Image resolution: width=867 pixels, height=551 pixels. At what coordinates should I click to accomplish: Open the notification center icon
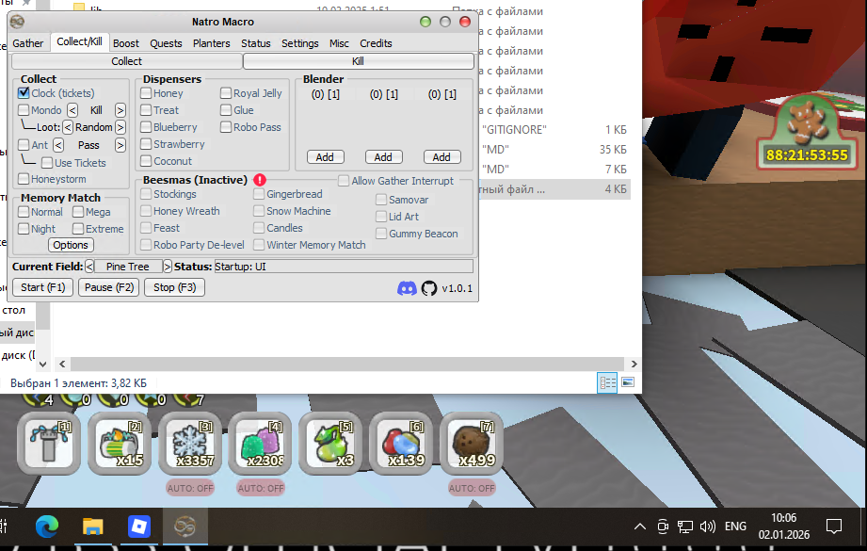834,527
